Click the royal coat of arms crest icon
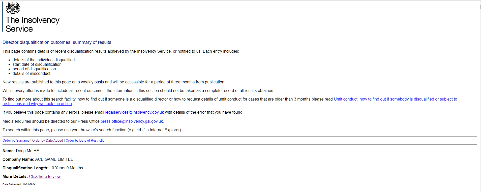This screenshot has height=192, width=481. 13,8
